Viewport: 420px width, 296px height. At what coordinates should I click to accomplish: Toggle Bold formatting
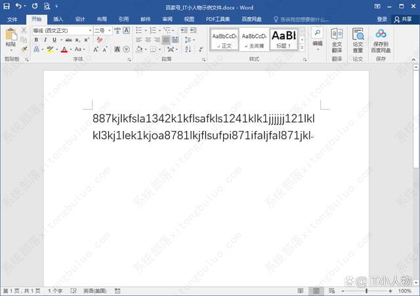[36, 40]
